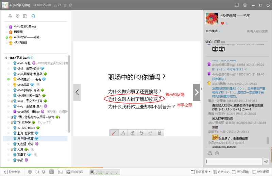The height and width of the screenshot is (176, 272).
Task: Click the undo arrow on whiteboard toolbar
Action: coord(141,133)
